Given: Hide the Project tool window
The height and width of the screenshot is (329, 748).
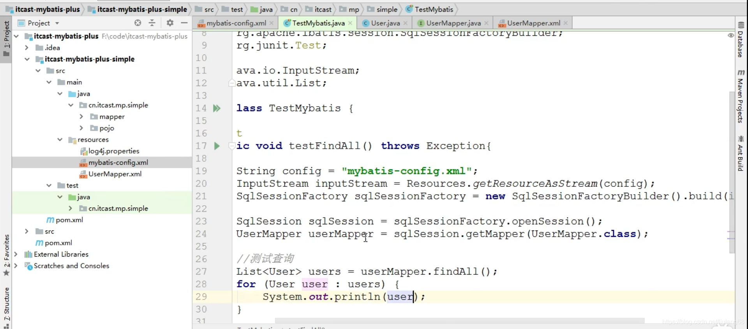Looking at the screenshot, I should (x=184, y=23).
